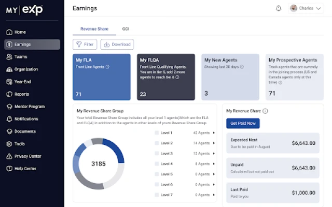Viewport: 332px width, 207px height.
Task: Open the Teams sidebar icon
Action: point(9,57)
